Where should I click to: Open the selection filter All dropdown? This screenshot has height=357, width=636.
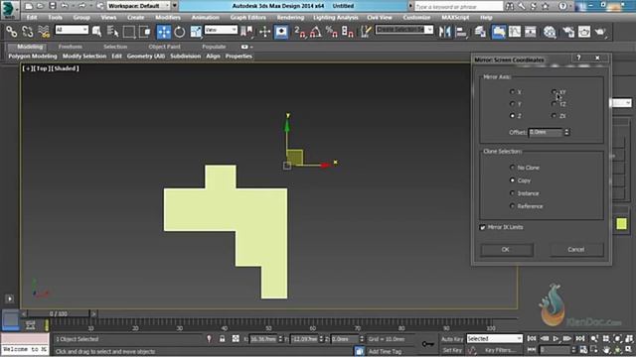point(72,30)
